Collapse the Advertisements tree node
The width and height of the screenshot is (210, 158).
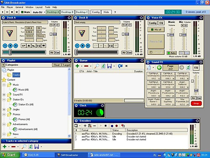(x=4, y=124)
